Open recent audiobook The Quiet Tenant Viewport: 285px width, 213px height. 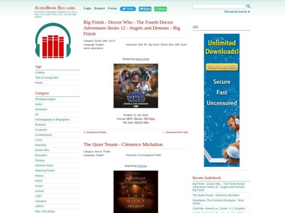coord(216,195)
